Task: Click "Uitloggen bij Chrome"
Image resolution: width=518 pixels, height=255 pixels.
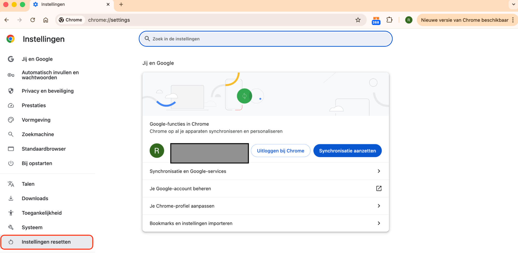Action: pyautogui.click(x=280, y=151)
